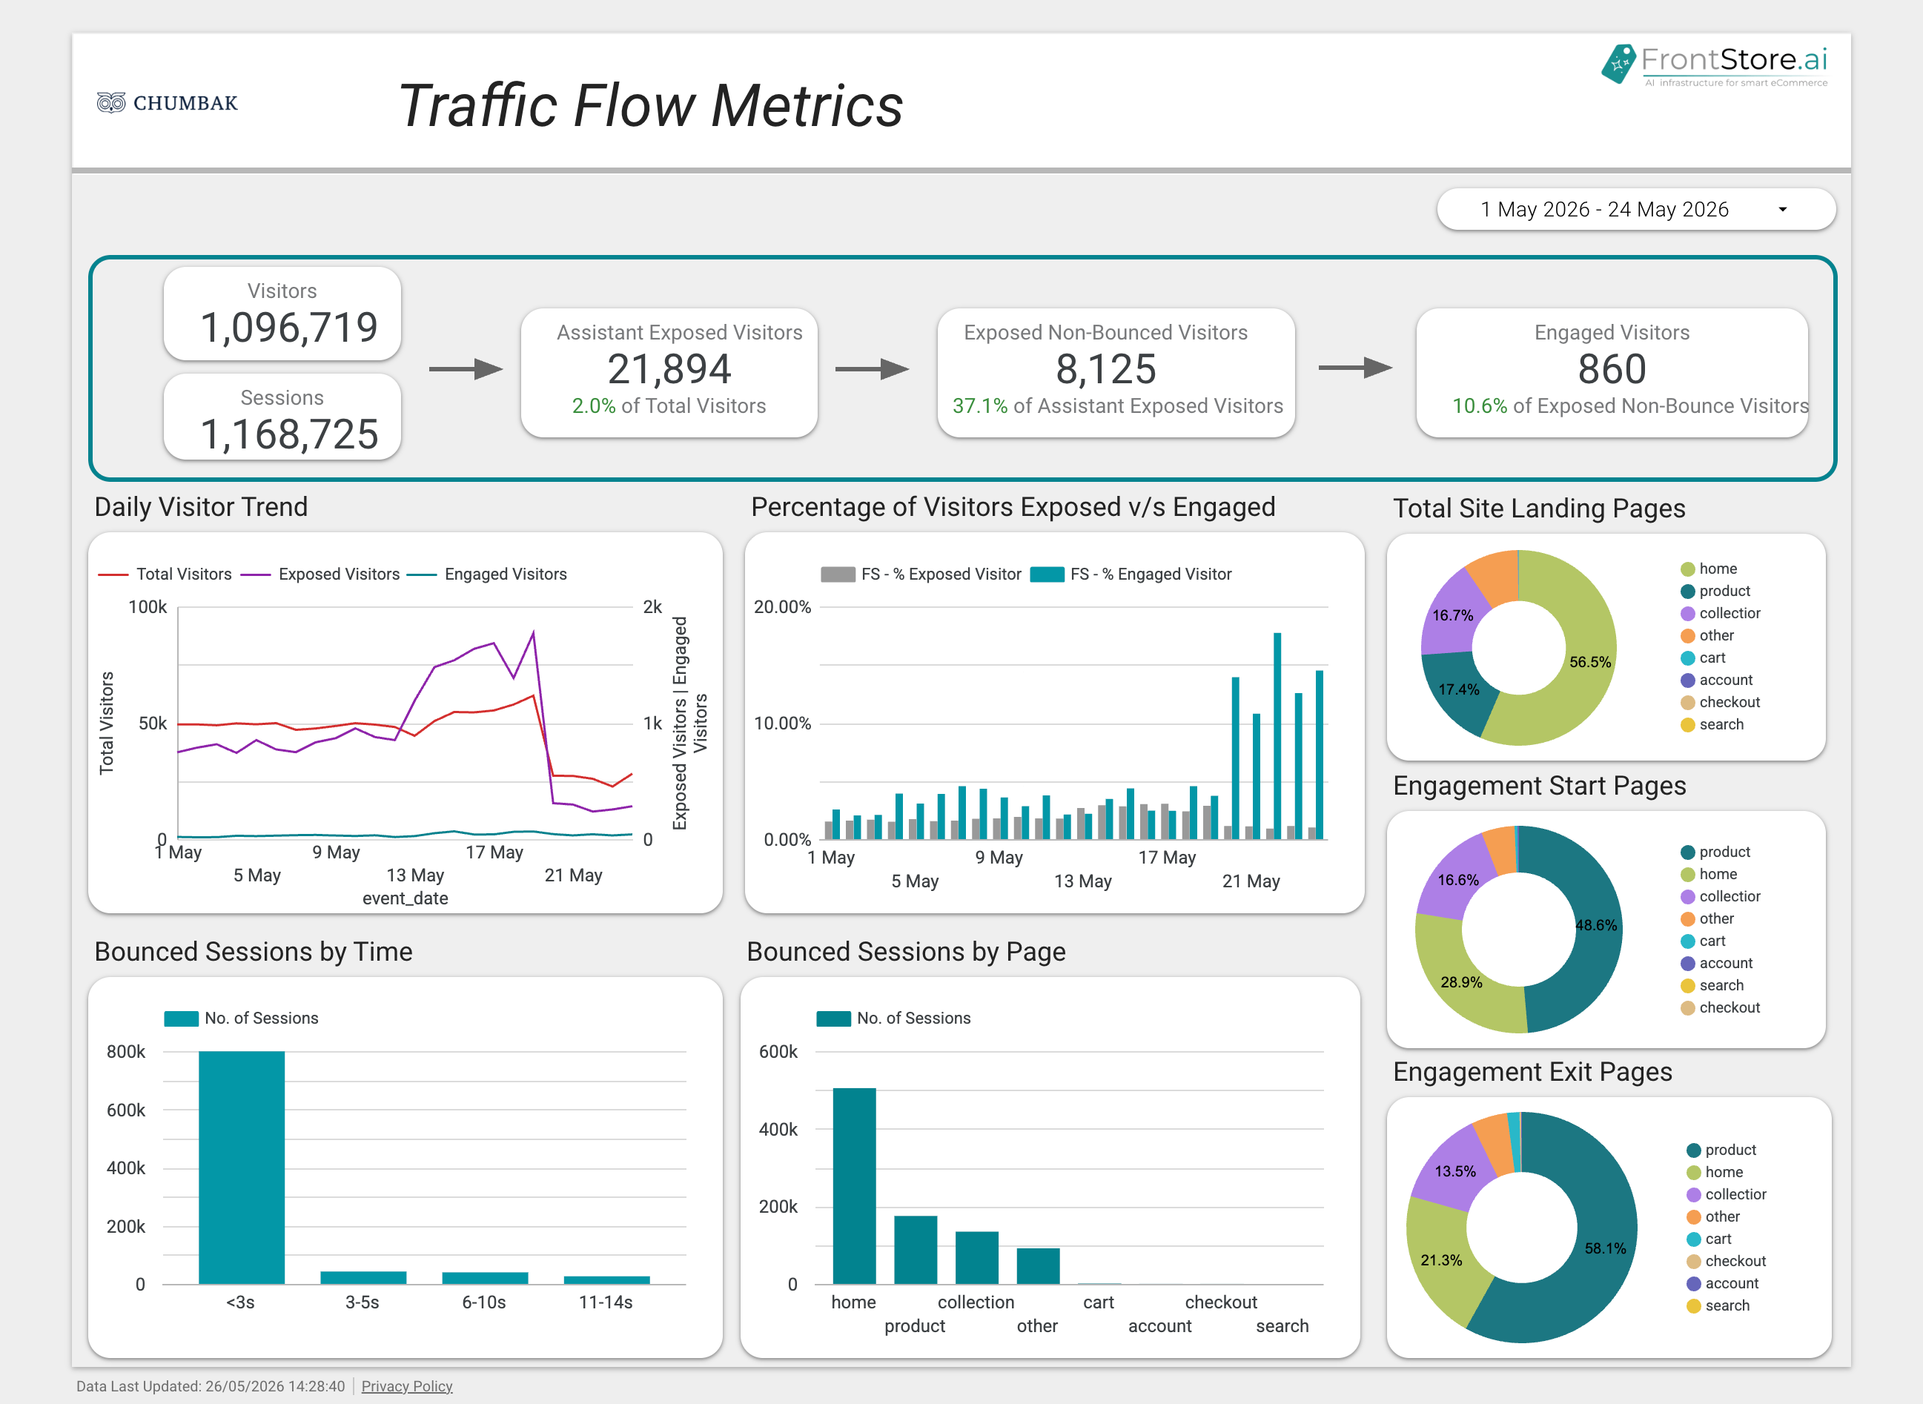Click the Daily Visitor Trend heading

pos(202,506)
